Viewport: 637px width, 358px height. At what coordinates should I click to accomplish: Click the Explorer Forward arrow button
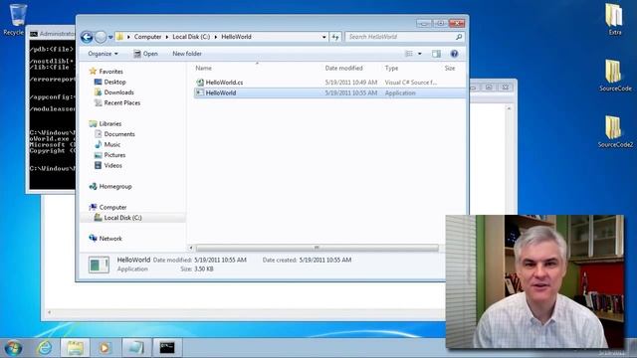[101, 37]
